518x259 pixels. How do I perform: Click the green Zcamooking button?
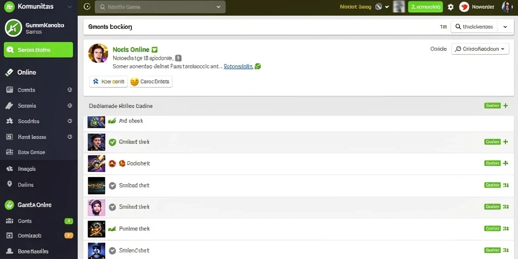[425, 7]
